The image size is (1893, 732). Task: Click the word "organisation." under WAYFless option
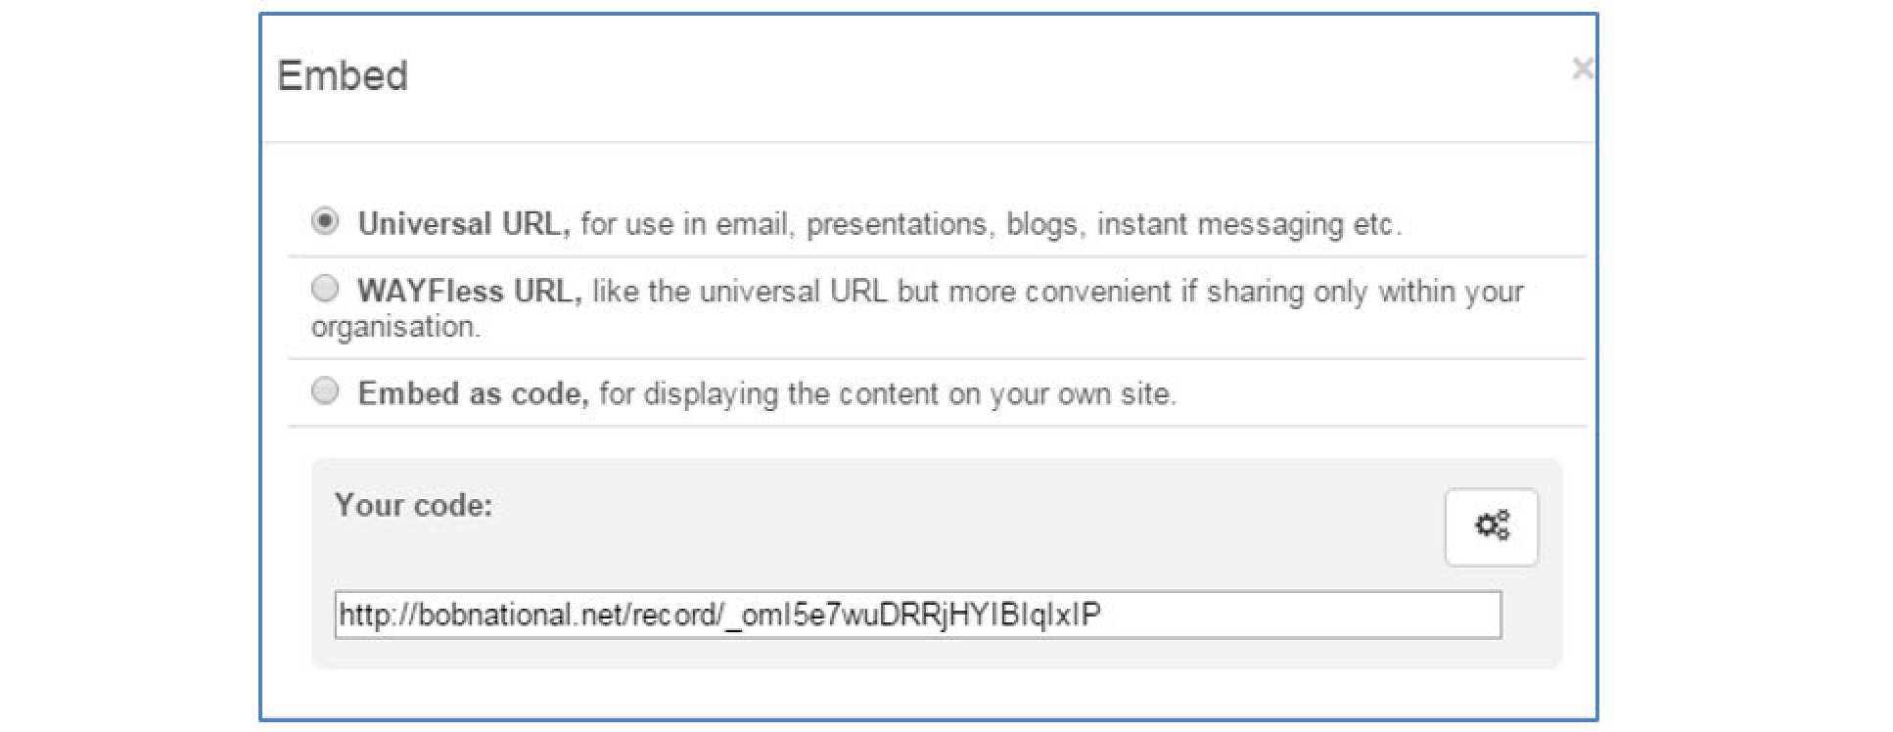coord(395,327)
